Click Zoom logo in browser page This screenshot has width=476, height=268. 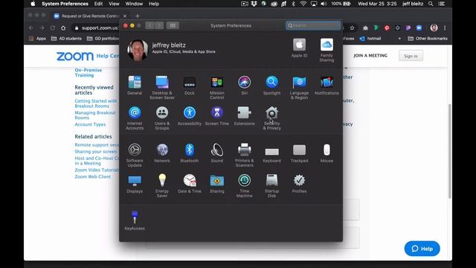click(x=74, y=57)
